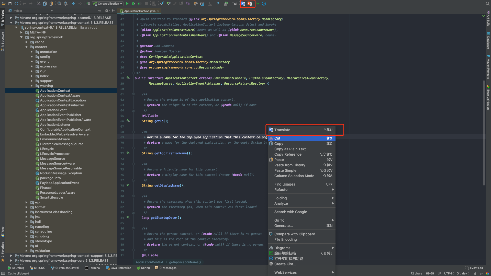
Task: Click the Find magnifier icon in toolbar
Action: coord(59,4)
